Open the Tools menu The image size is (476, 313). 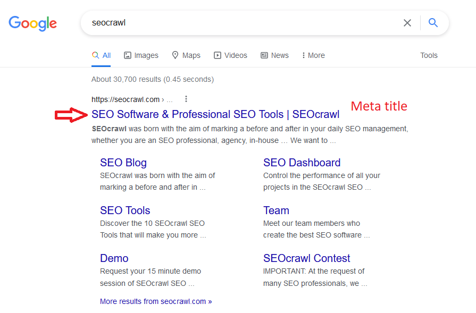429,55
